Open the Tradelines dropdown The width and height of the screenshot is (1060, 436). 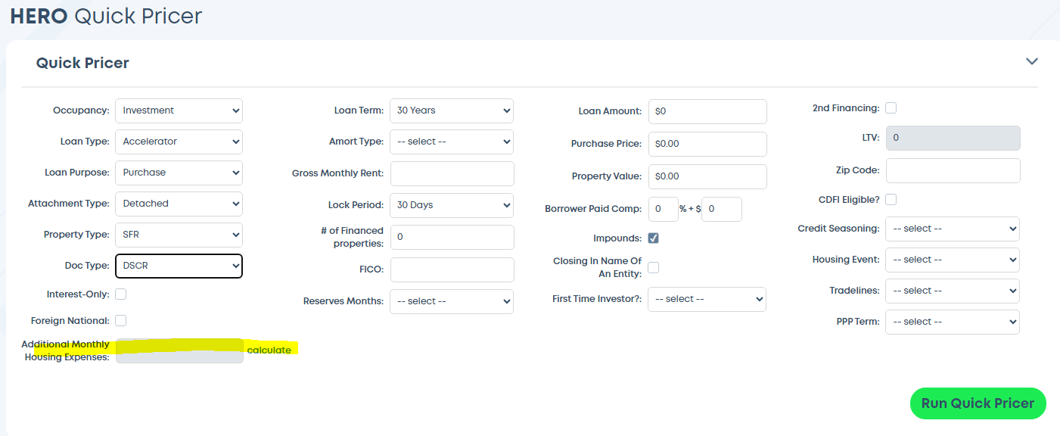[953, 291]
